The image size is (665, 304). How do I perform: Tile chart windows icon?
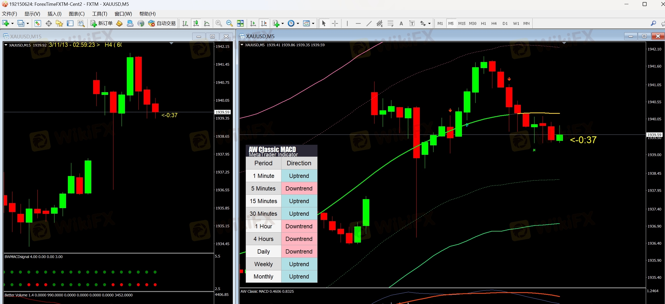coord(240,23)
